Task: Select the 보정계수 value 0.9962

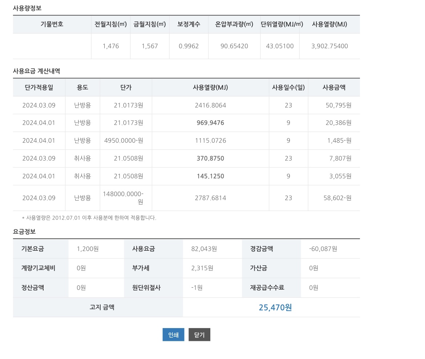Action: coord(189,46)
